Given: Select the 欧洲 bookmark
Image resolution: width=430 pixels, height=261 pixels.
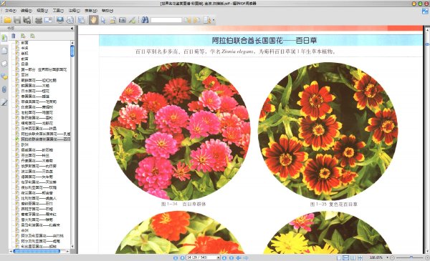Looking at the screenshot, I should pos(24,144).
